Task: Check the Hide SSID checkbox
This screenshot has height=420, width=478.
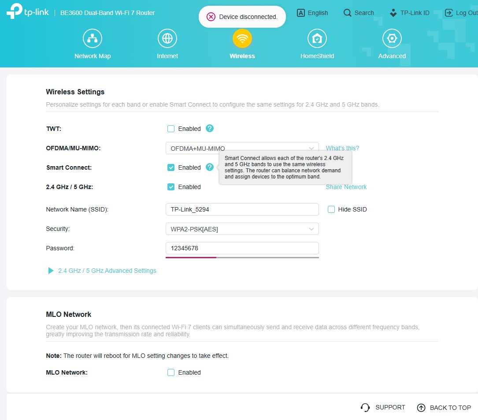Action: (x=331, y=209)
